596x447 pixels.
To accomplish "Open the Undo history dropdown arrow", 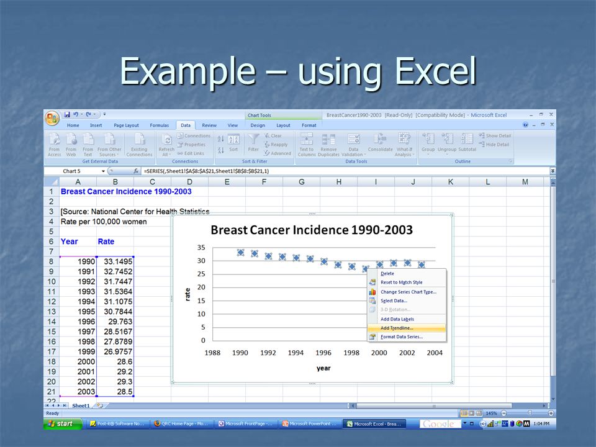I will click(x=82, y=114).
